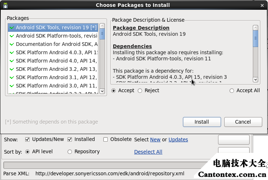Image resolution: width=268 pixels, height=180 pixels.
Task: Sort by API level radio button
Action: point(27,152)
